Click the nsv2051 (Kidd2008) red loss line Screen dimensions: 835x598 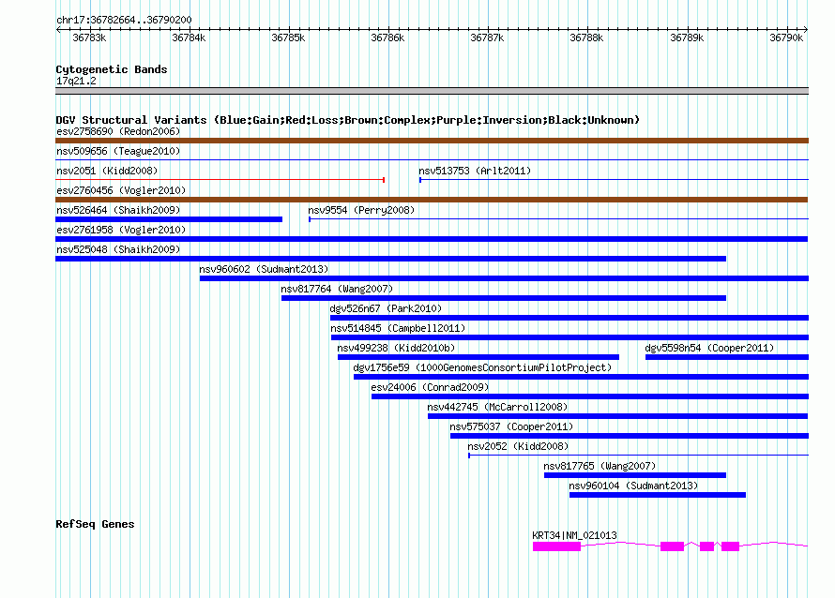[x=220, y=180]
